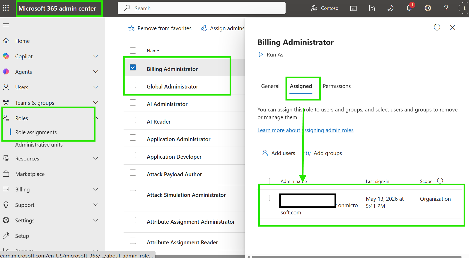This screenshot has width=469, height=258.
Task: Click the Teams & groups icon
Action: point(6,102)
